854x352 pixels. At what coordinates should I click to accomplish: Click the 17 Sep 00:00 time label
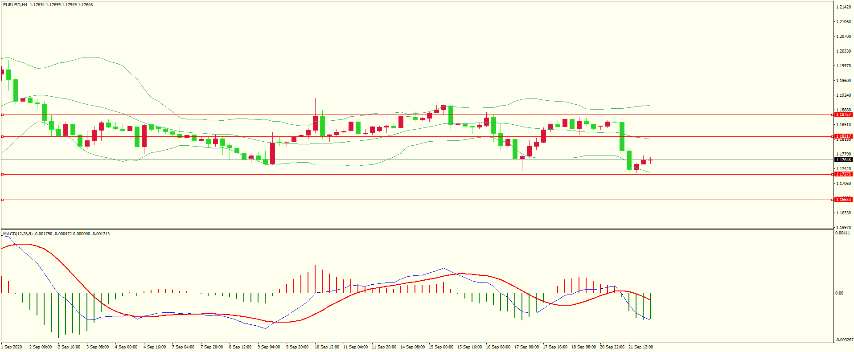point(526,347)
